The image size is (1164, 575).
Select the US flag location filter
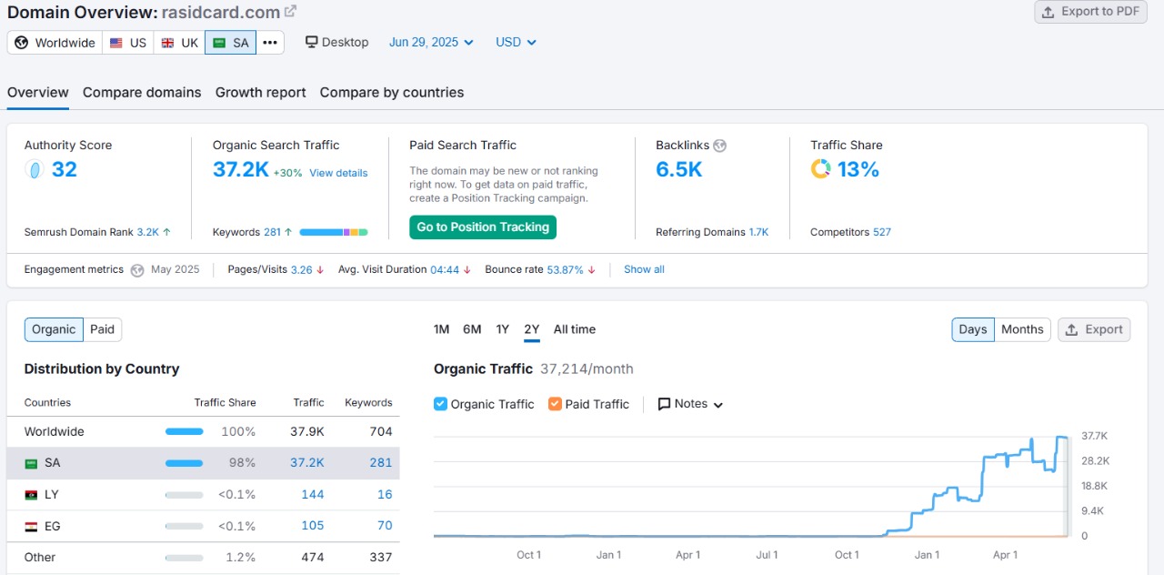click(x=127, y=42)
